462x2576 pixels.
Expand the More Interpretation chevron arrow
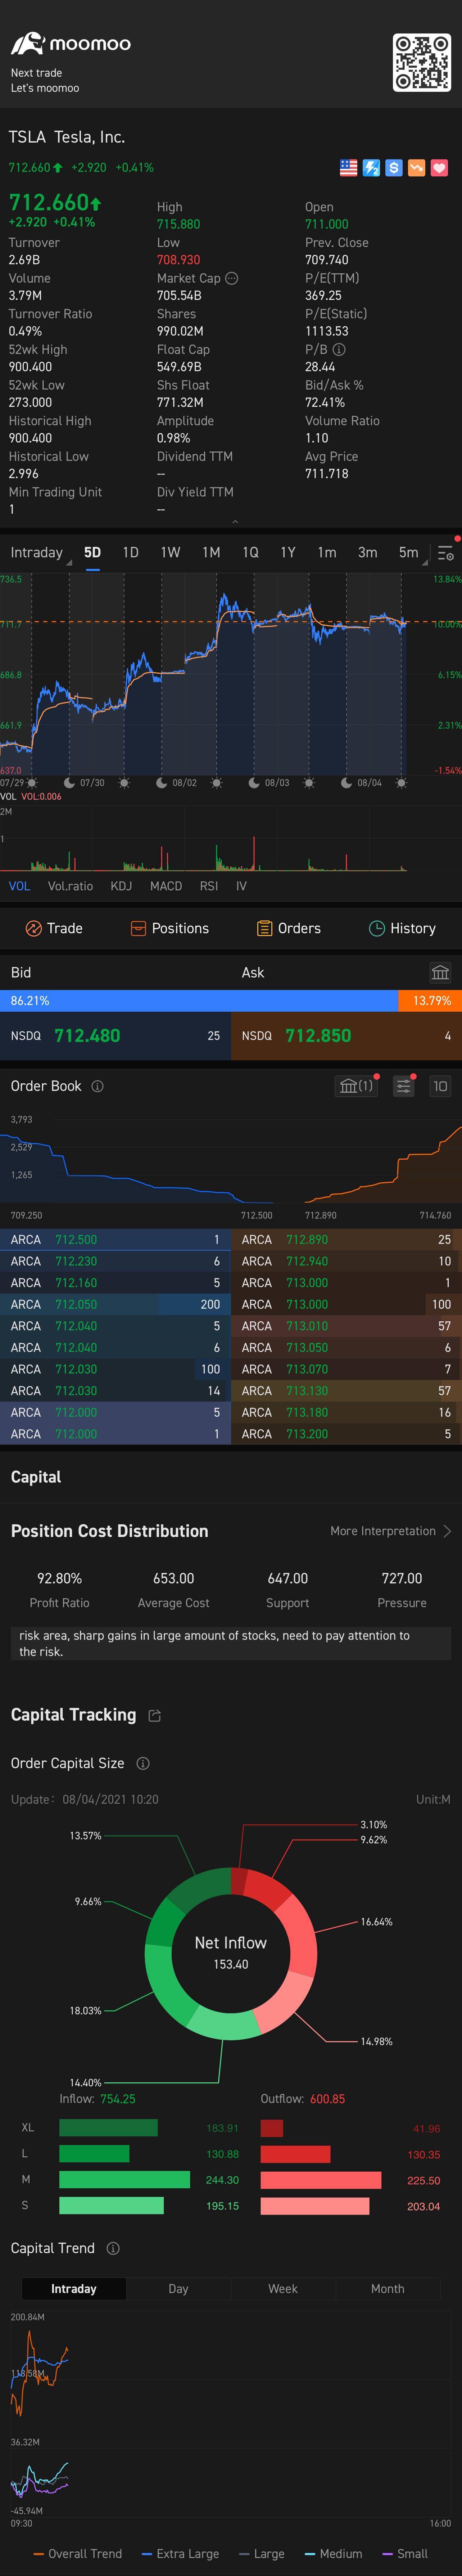click(447, 1531)
